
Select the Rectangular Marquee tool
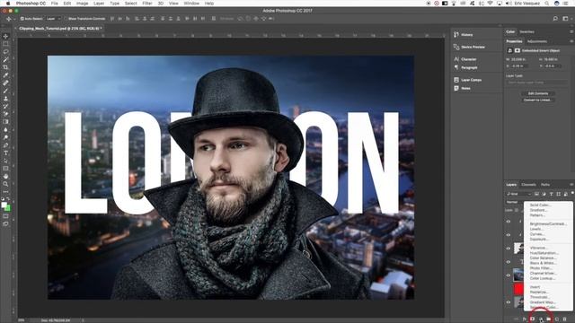point(5,44)
